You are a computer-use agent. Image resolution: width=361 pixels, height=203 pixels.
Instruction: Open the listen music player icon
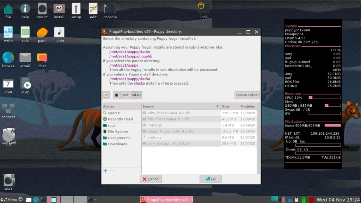(59, 35)
